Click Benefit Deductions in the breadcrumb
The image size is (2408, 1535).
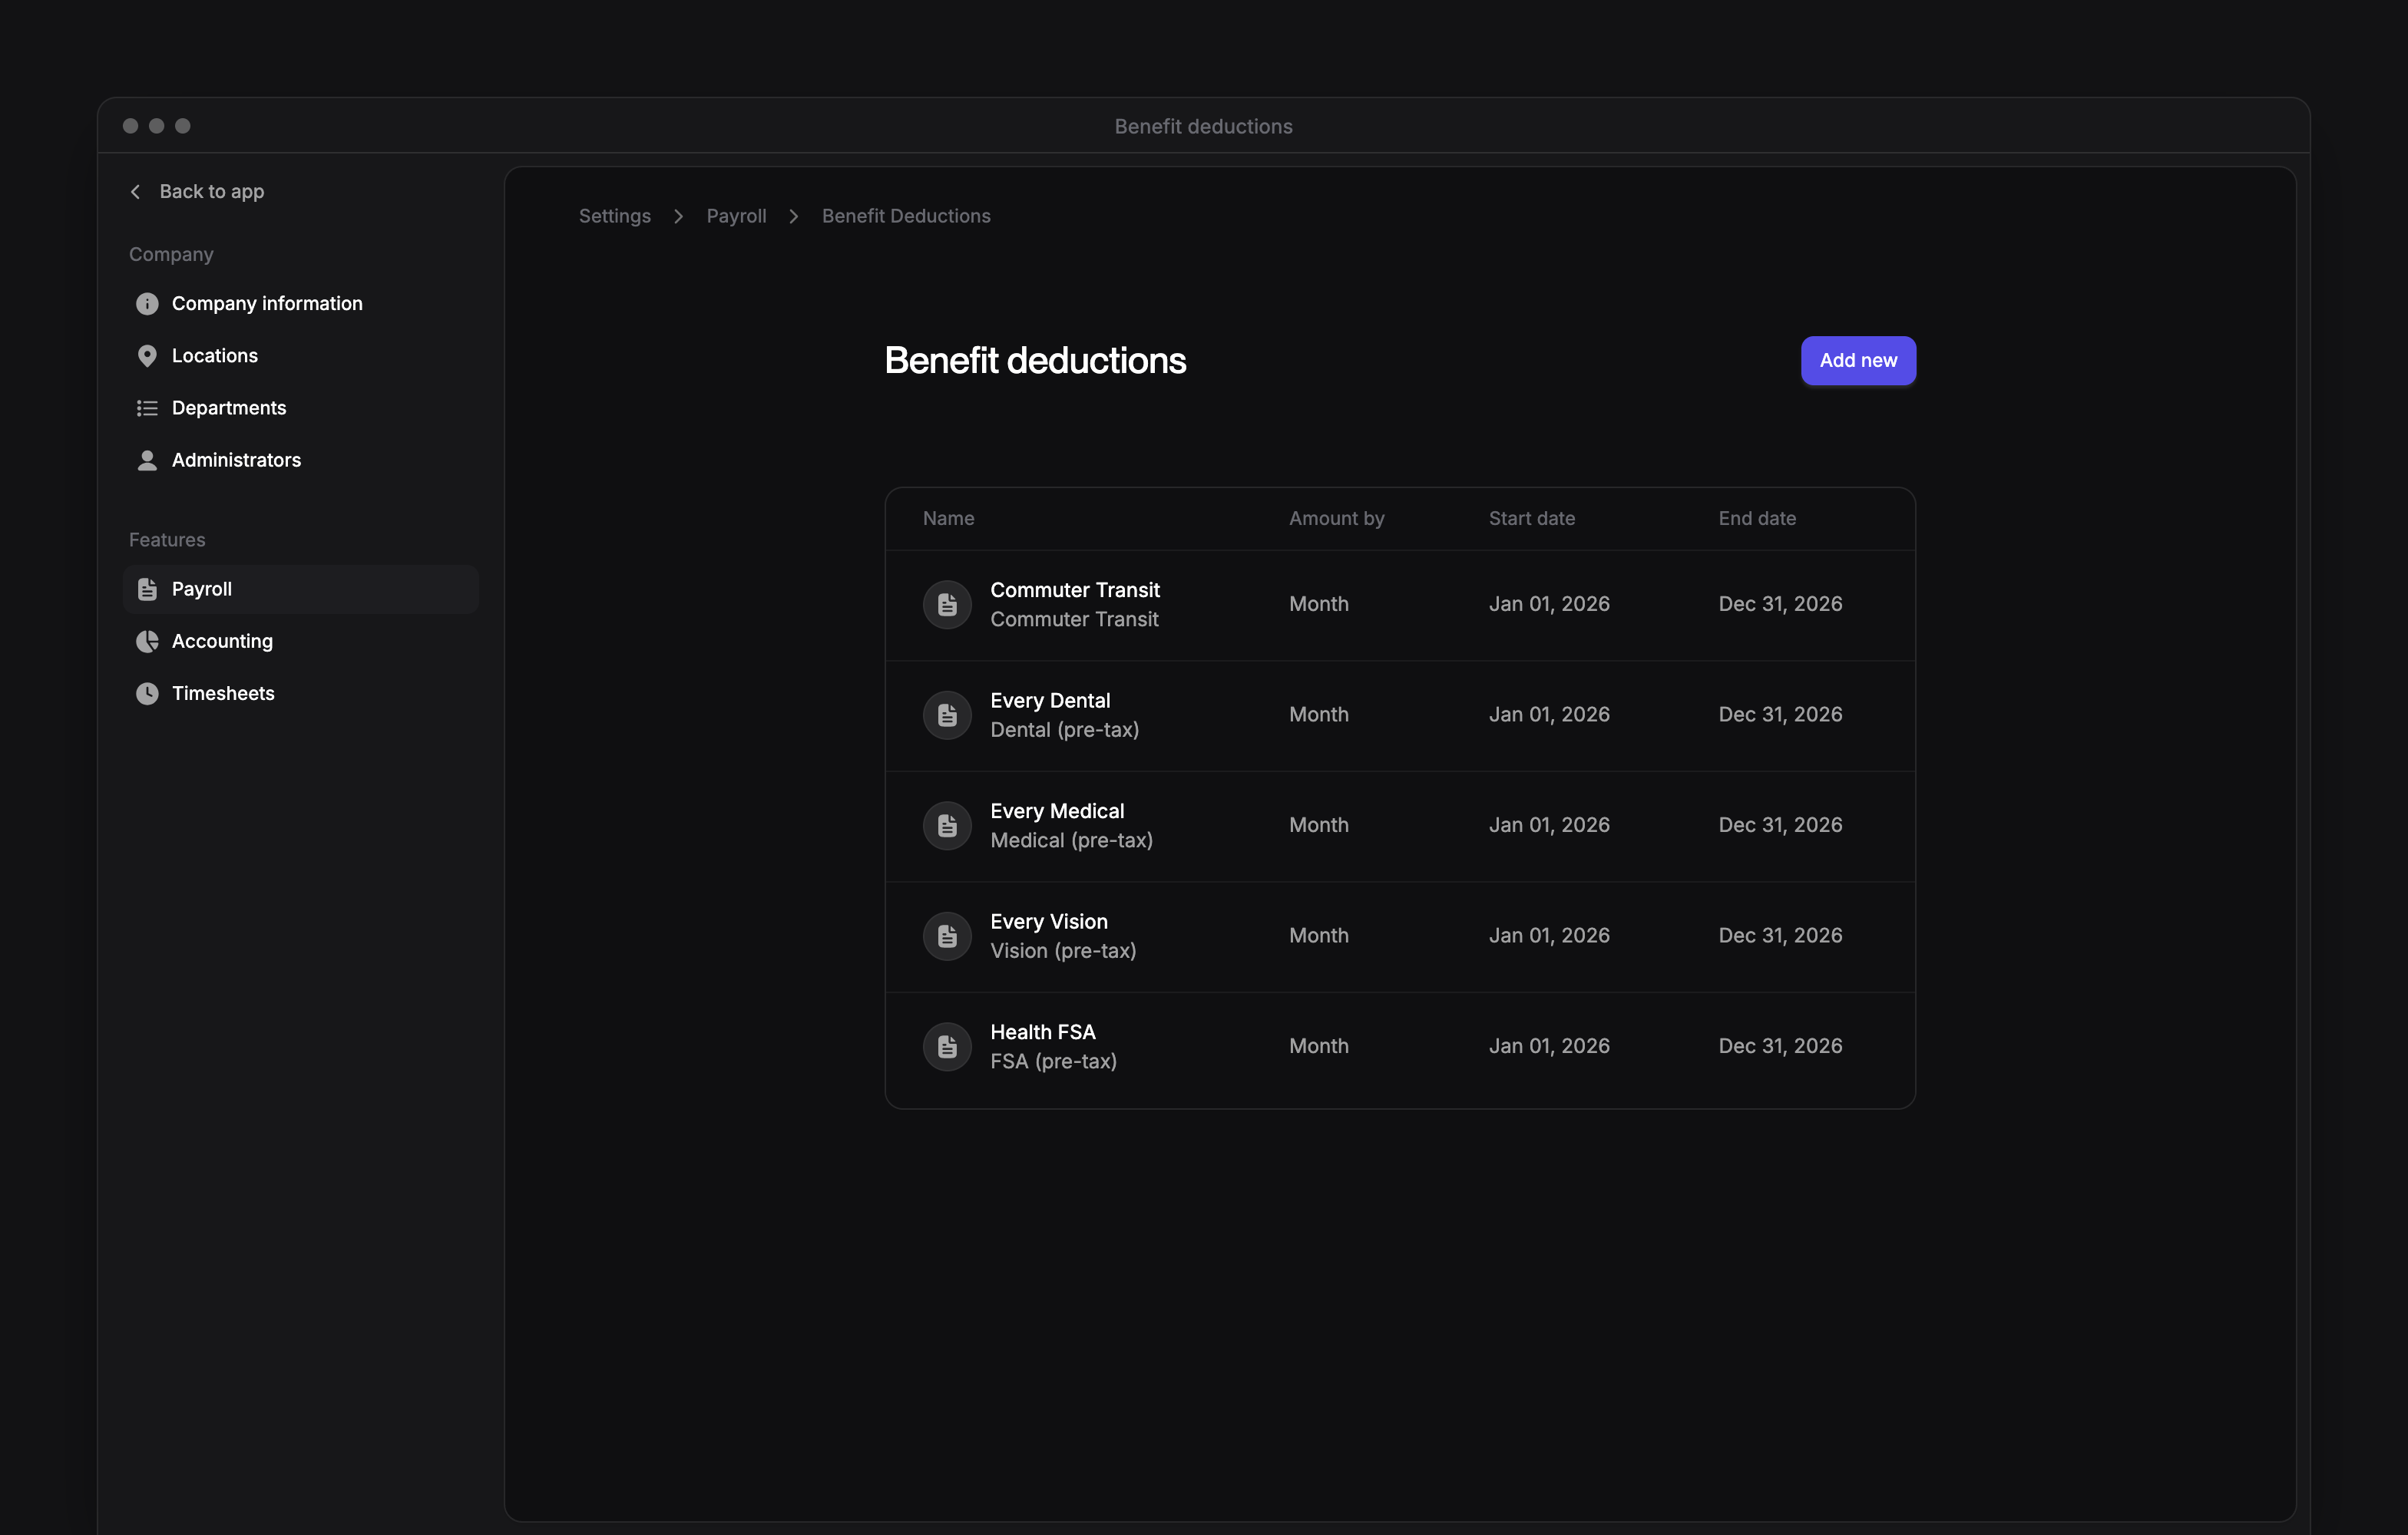point(906,216)
